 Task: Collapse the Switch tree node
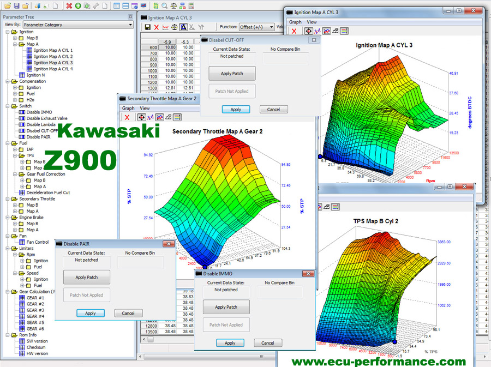8,106
